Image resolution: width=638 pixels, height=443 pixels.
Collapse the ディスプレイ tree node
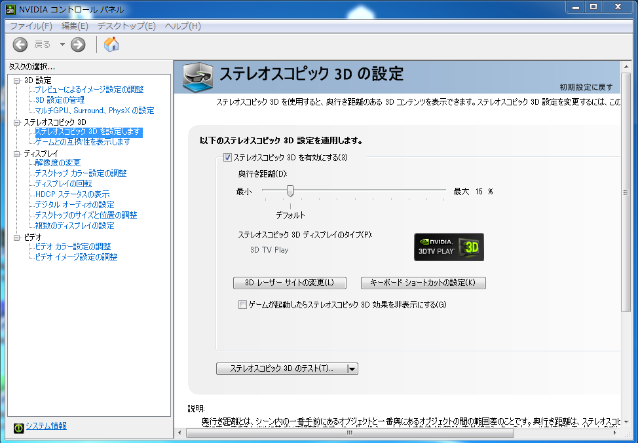pos(16,154)
